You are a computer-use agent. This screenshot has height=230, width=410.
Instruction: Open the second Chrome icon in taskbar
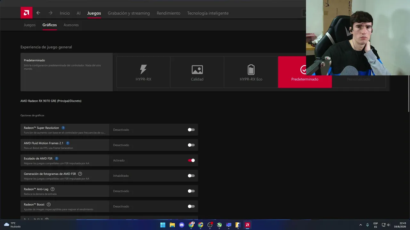pos(201,225)
